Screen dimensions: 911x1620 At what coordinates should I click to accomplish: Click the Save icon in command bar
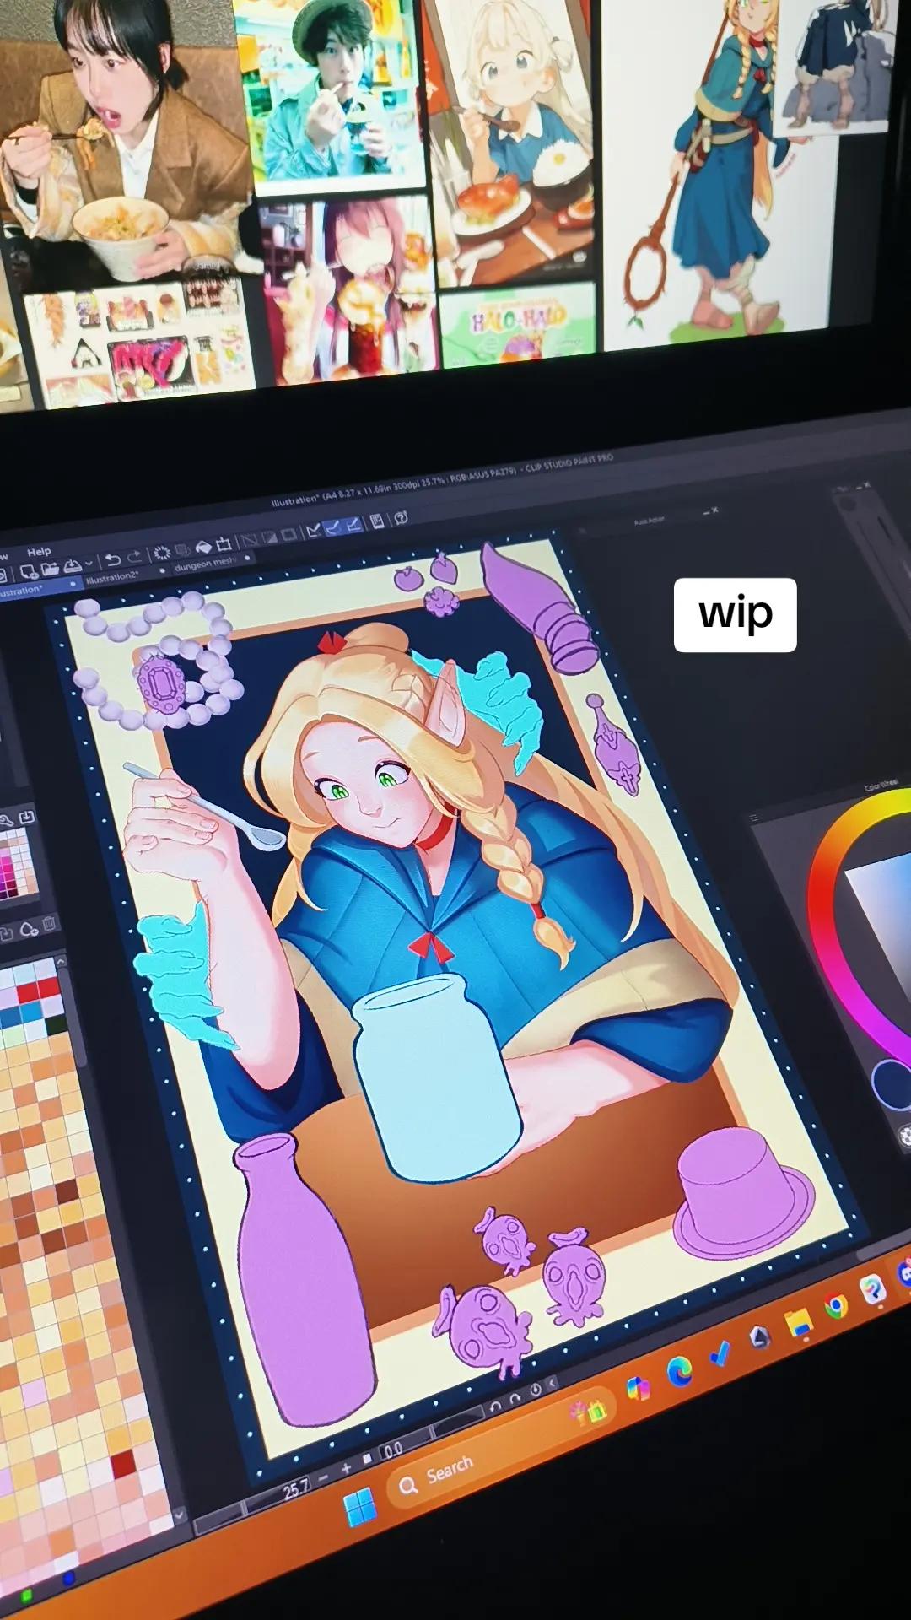click(x=73, y=565)
